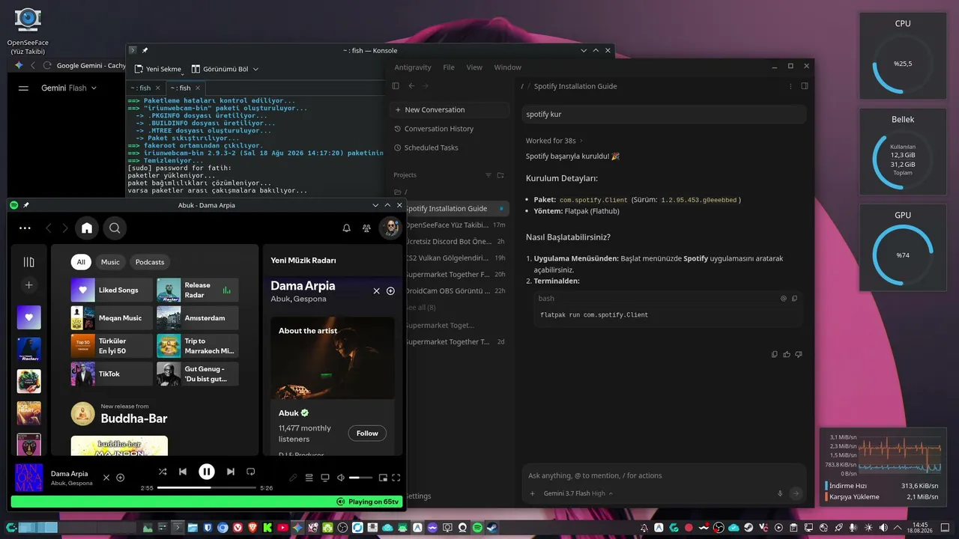Open the Antigravity menu
Image resolution: width=959 pixels, height=539 pixels.
point(413,67)
